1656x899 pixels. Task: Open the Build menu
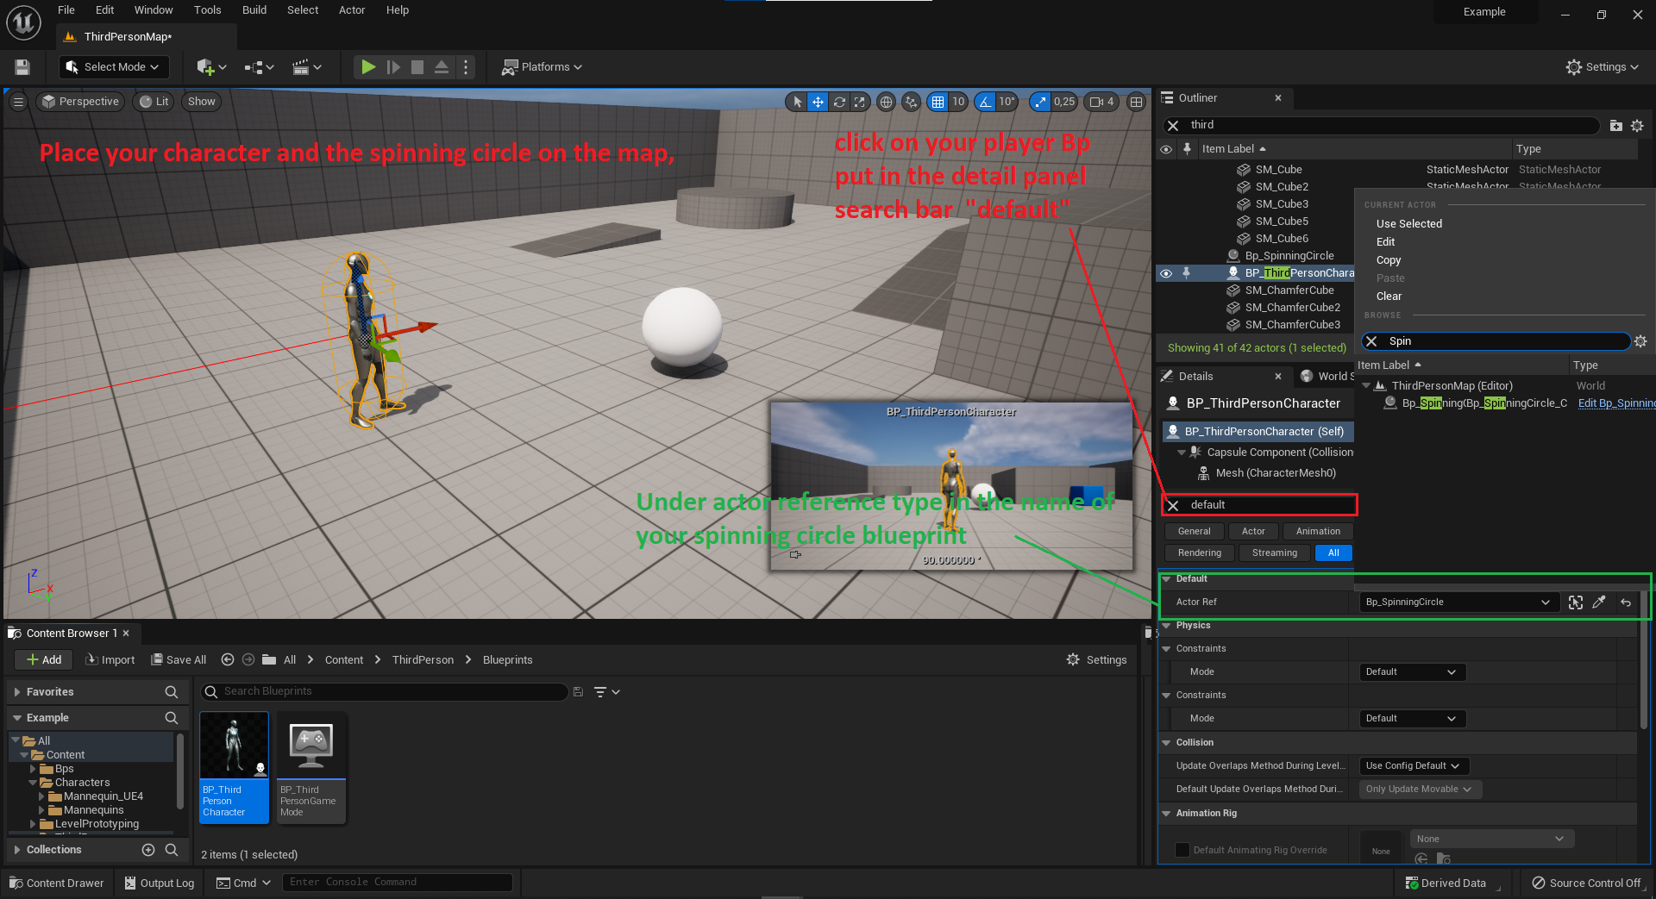click(x=254, y=10)
